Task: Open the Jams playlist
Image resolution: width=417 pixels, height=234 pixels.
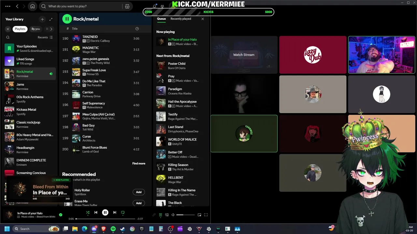Action: coord(30,86)
